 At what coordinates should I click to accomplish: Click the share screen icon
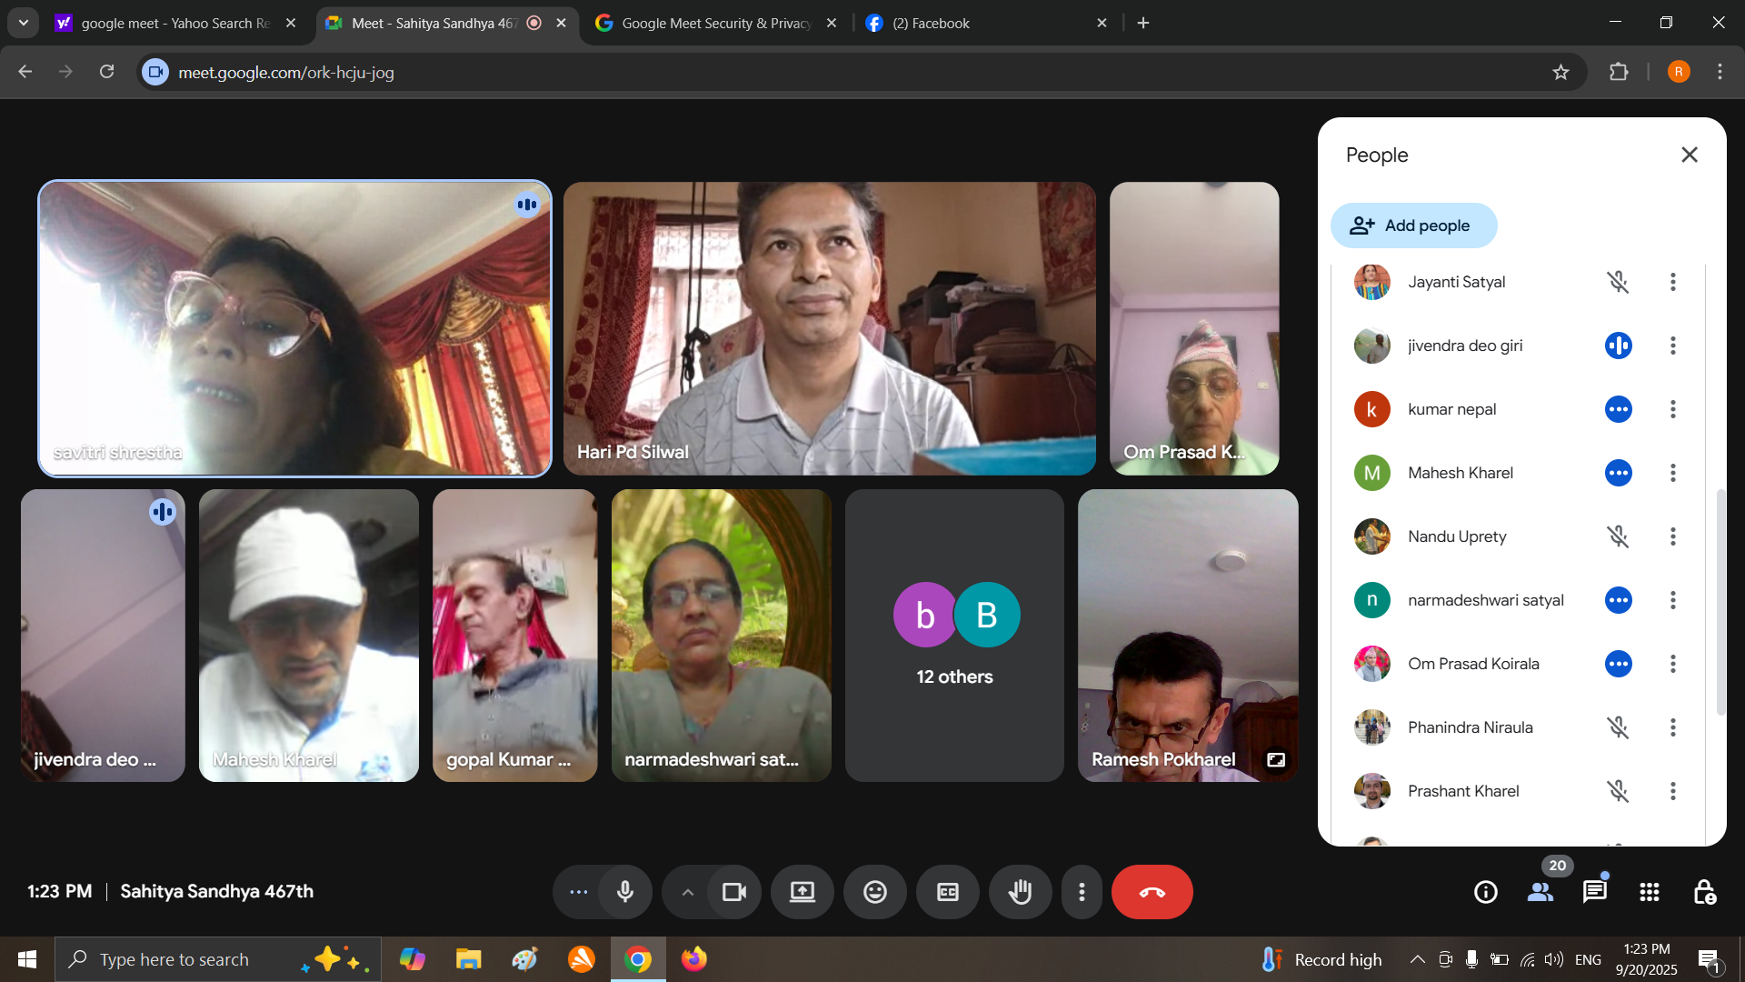coord(802,892)
